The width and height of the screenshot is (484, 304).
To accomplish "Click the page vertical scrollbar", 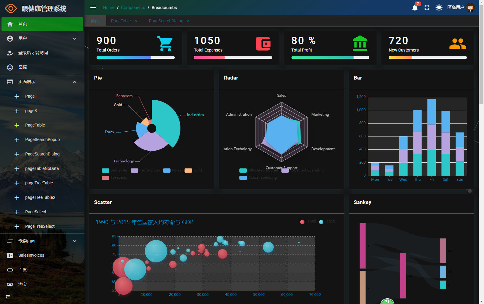I will [x=482, y=54].
